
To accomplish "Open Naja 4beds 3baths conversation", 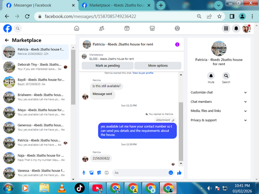I will click(35, 158).
